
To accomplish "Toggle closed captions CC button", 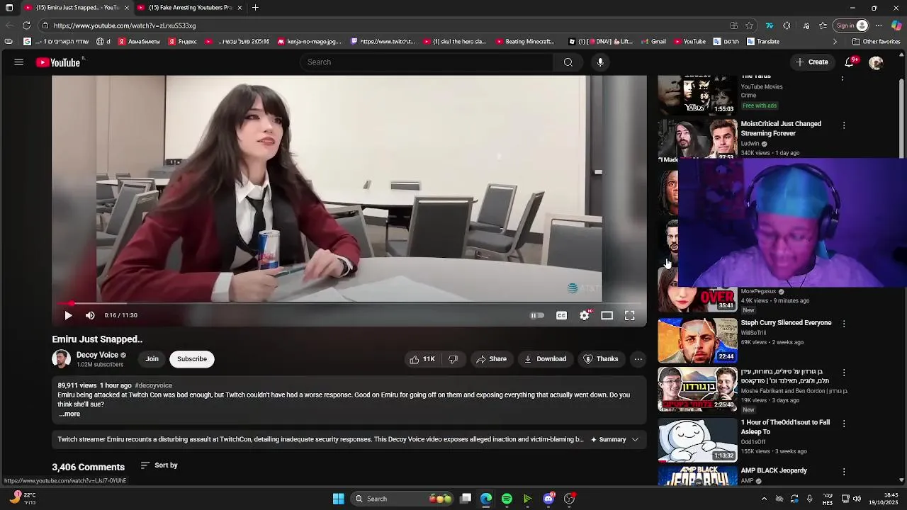I will [561, 315].
